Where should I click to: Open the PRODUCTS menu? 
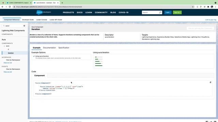68,13
